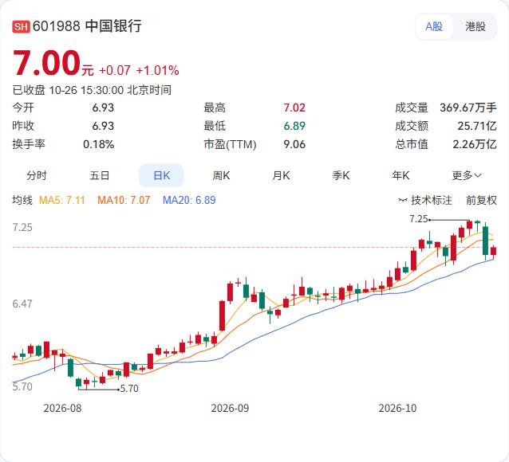Click the tall green candle before the last one
The width and height of the screenshot is (509, 462).
(485, 241)
